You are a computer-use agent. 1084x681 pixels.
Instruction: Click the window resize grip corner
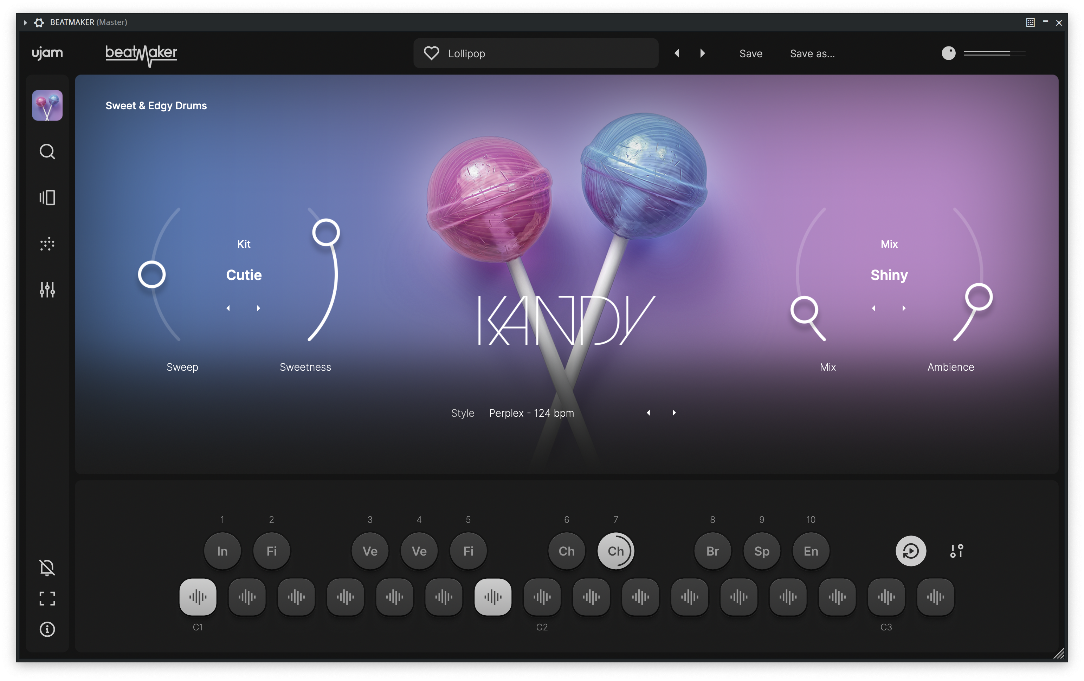click(1059, 653)
